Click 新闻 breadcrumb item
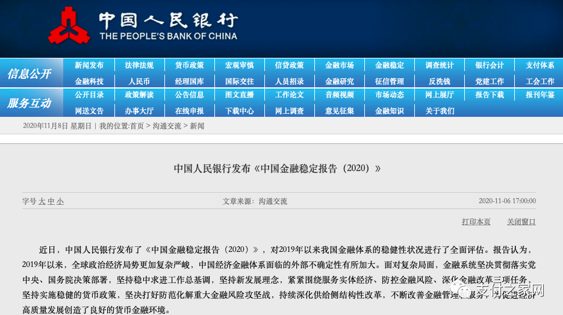The width and height of the screenshot is (563, 315). (197, 126)
